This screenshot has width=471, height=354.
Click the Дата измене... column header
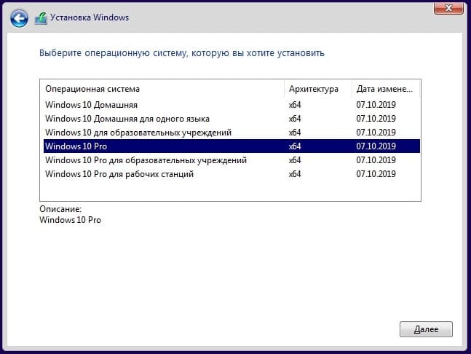coord(386,89)
